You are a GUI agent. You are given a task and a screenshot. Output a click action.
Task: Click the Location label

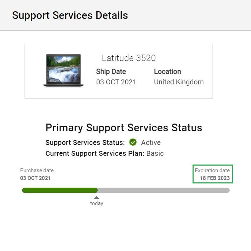[167, 71]
